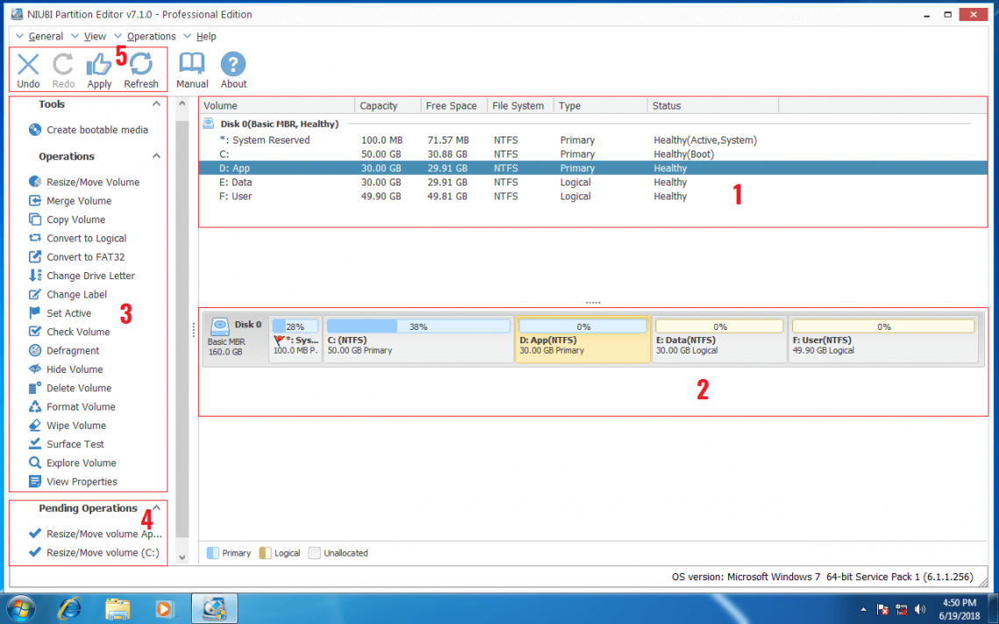Choose Resize/Move Volume operation
999x624 pixels.
pyautogui.click(x=83, y=182)
